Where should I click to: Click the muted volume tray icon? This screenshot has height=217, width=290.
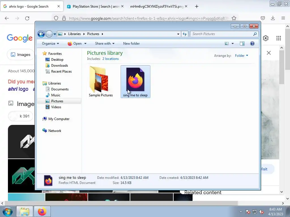(261, 212)
